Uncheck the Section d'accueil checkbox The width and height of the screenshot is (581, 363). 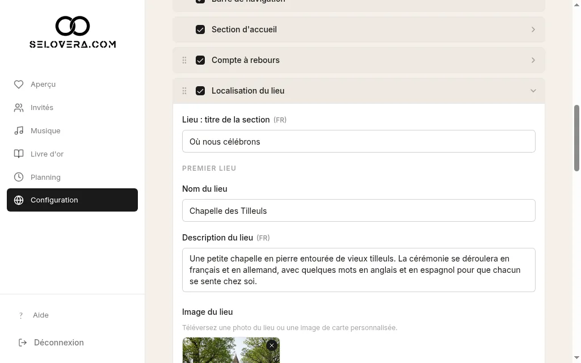[x=200, y=29]
